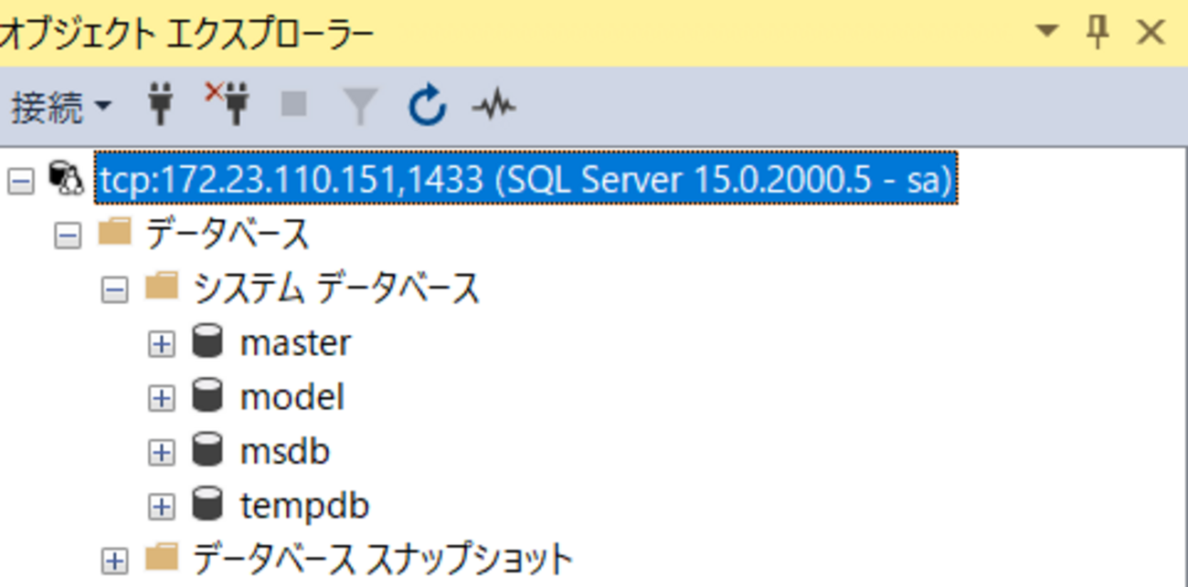
Task: Expand the model database node
Action: click(162, 398)
